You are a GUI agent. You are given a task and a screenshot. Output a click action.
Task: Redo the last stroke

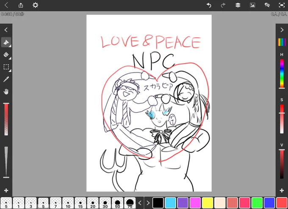click(223, 5)
